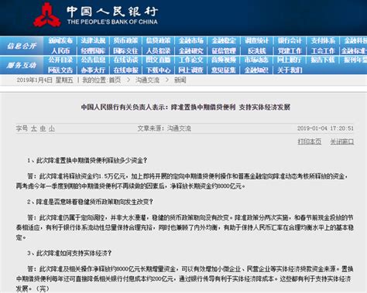
Task: Open 公告信息 under 服务互动
Action: (93, 60)
